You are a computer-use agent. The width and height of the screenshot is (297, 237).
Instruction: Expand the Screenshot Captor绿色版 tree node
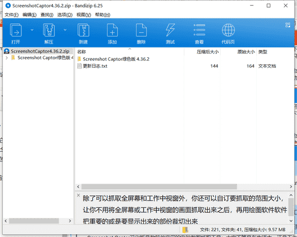point(6,58)
